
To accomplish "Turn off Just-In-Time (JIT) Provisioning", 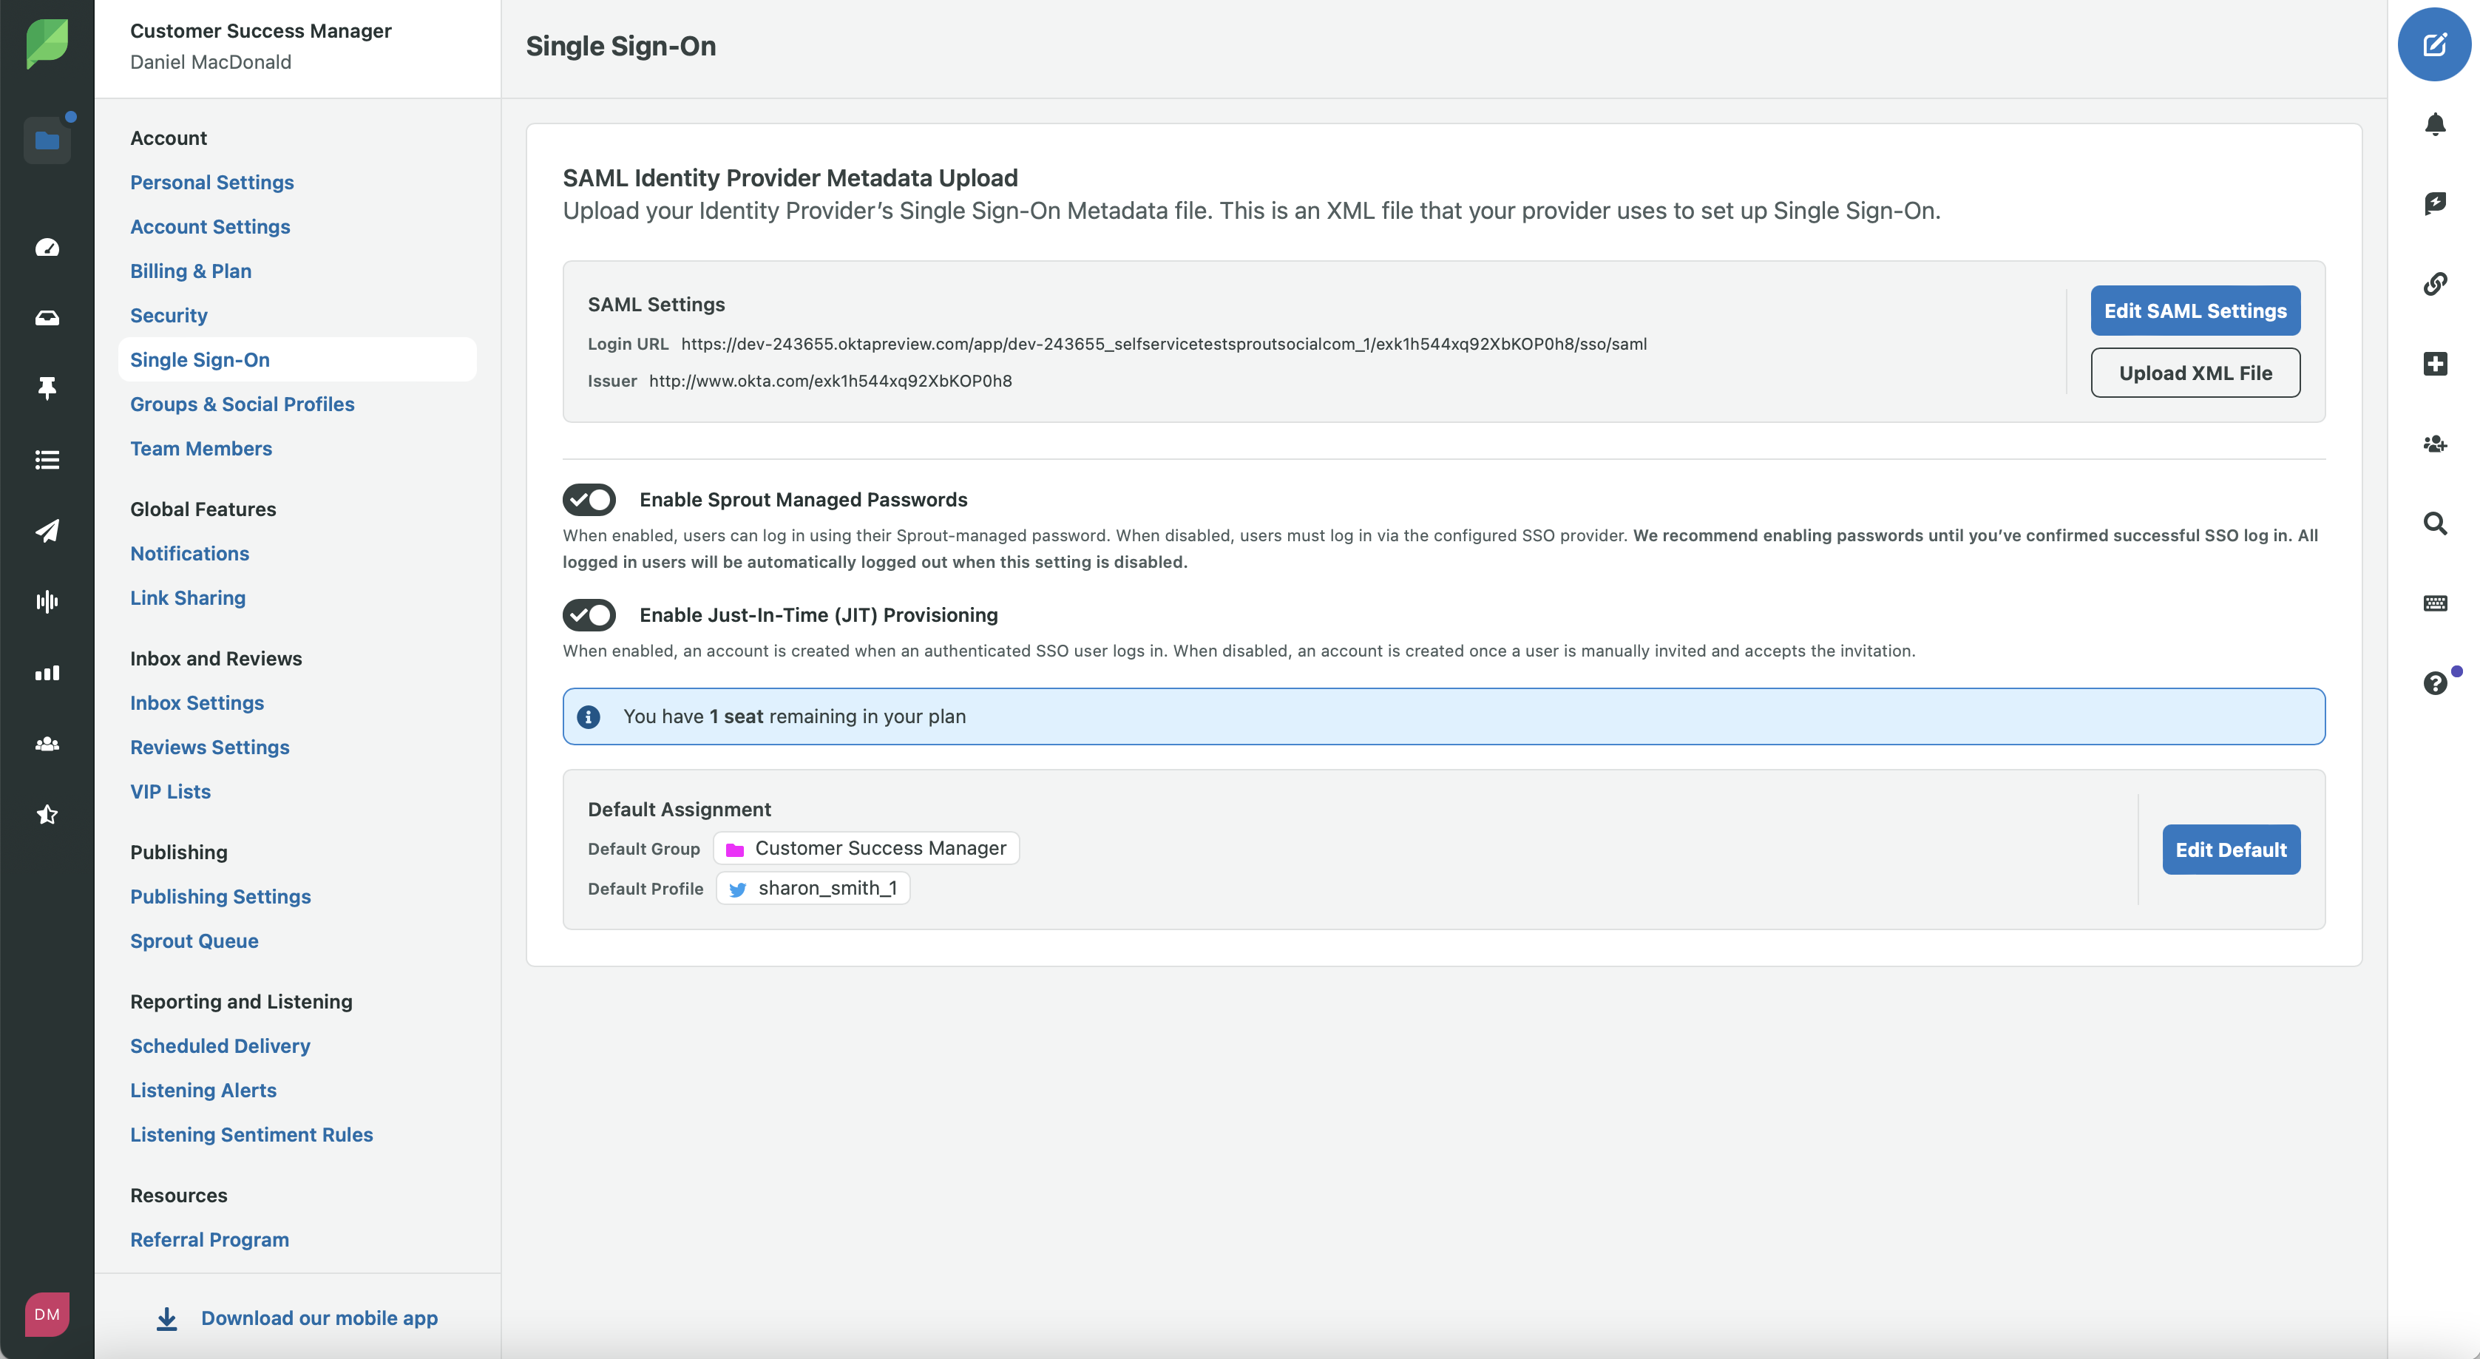I will point(589,615).
